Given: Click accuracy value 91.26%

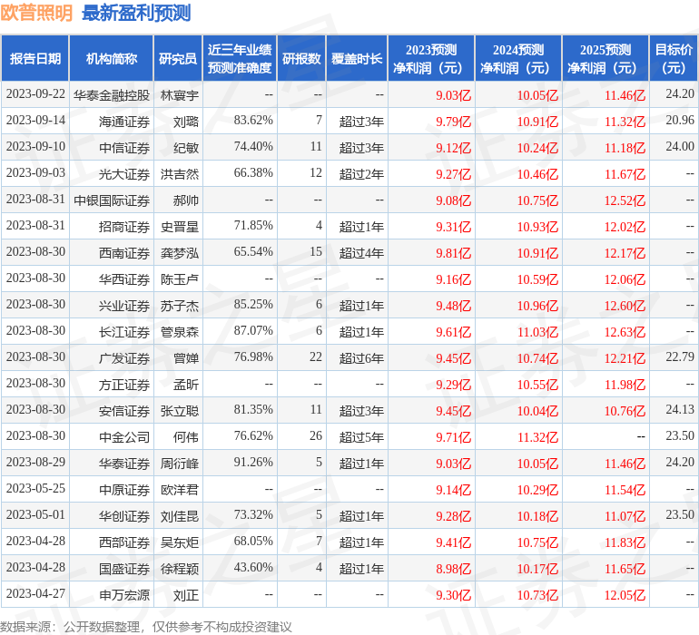Looking at the screenshot, I should point(253,462).
